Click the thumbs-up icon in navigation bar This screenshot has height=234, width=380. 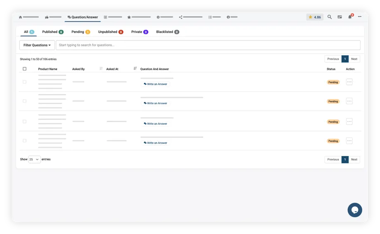(47, 17)
